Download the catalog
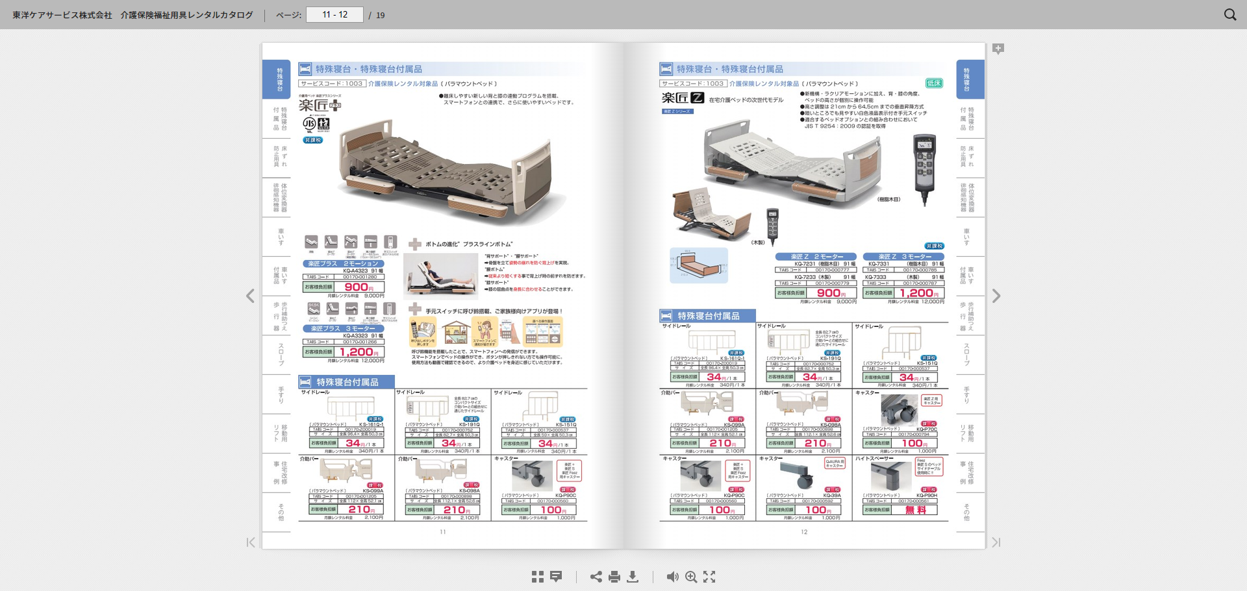1247x591 pixels. (x=633, y=576)
